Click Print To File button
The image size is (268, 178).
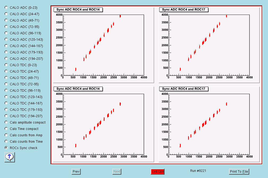coord(239,172)
